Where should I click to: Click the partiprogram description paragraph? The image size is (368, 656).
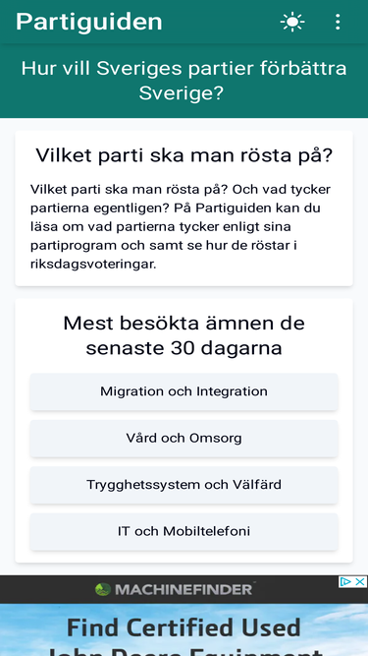[181, 227]
